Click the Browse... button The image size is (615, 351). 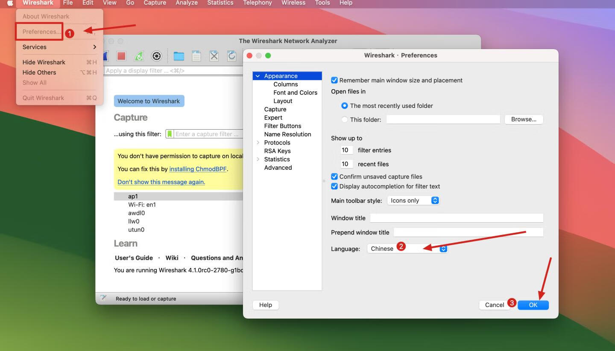tap(524, 119)
